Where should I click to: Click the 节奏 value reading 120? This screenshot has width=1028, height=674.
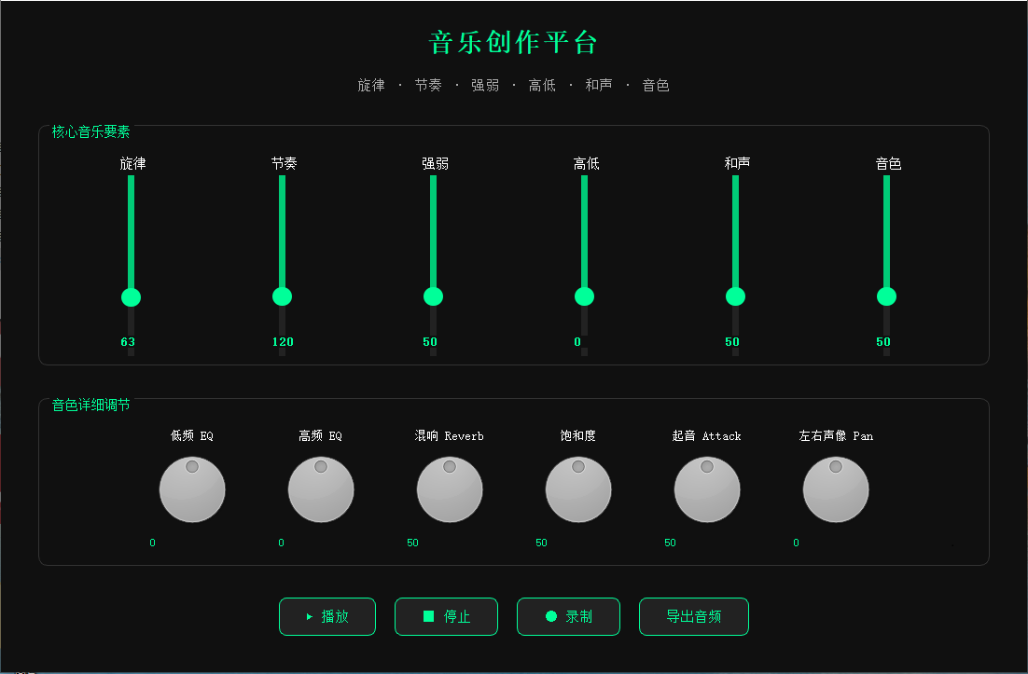coord(283,342)
